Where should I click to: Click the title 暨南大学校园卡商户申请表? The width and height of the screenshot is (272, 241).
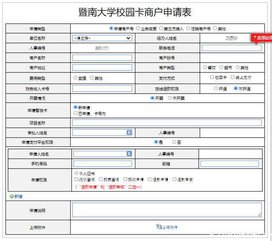click(135, 12)
